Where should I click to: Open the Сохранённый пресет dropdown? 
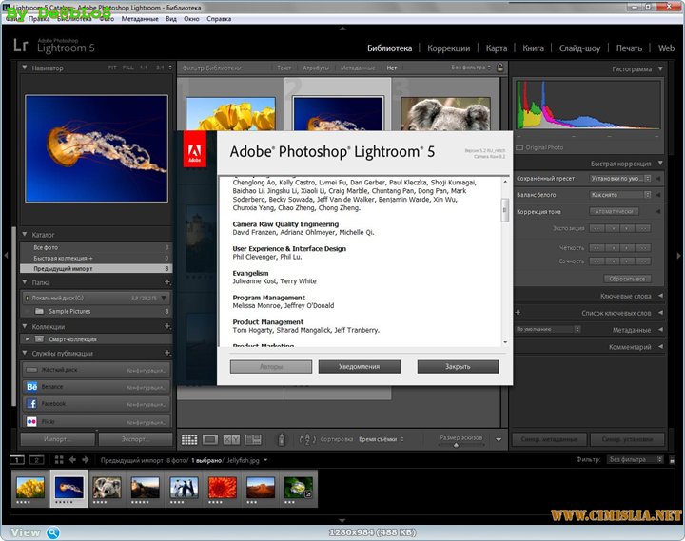(x=621, y=178)
